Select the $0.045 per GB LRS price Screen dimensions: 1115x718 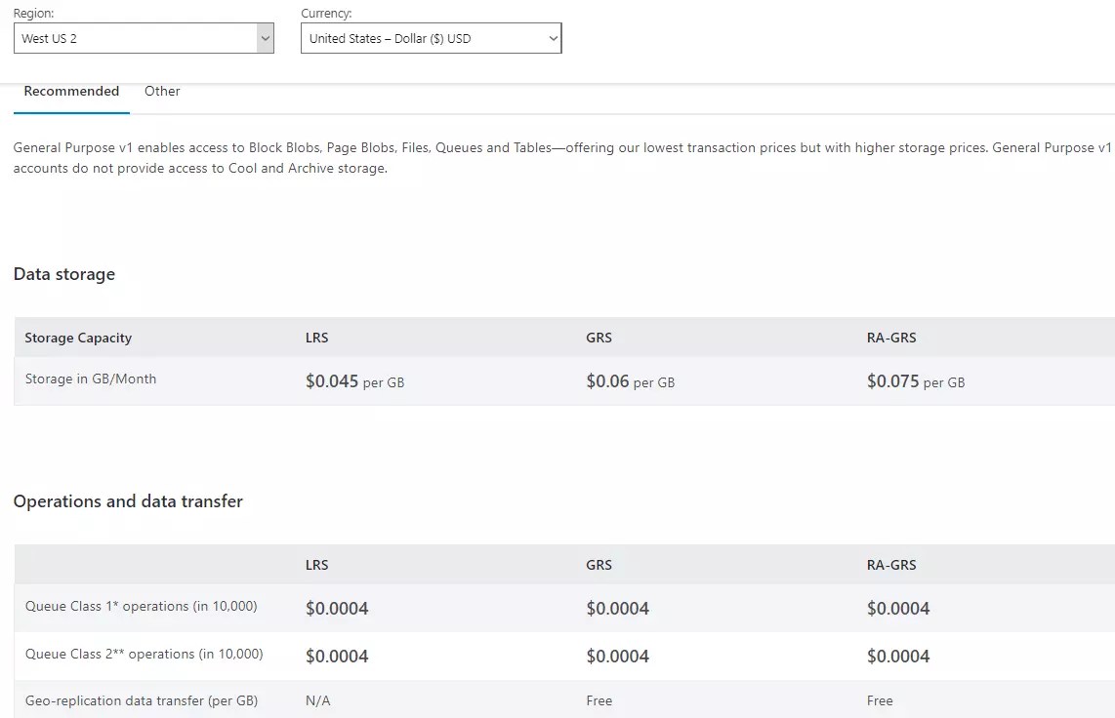355,381
